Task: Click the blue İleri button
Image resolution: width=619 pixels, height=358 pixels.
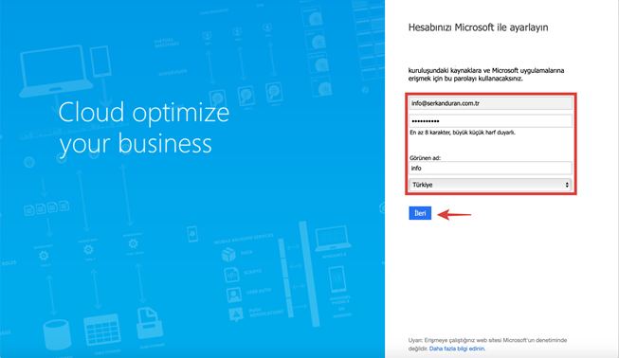Action: point(420,213)
